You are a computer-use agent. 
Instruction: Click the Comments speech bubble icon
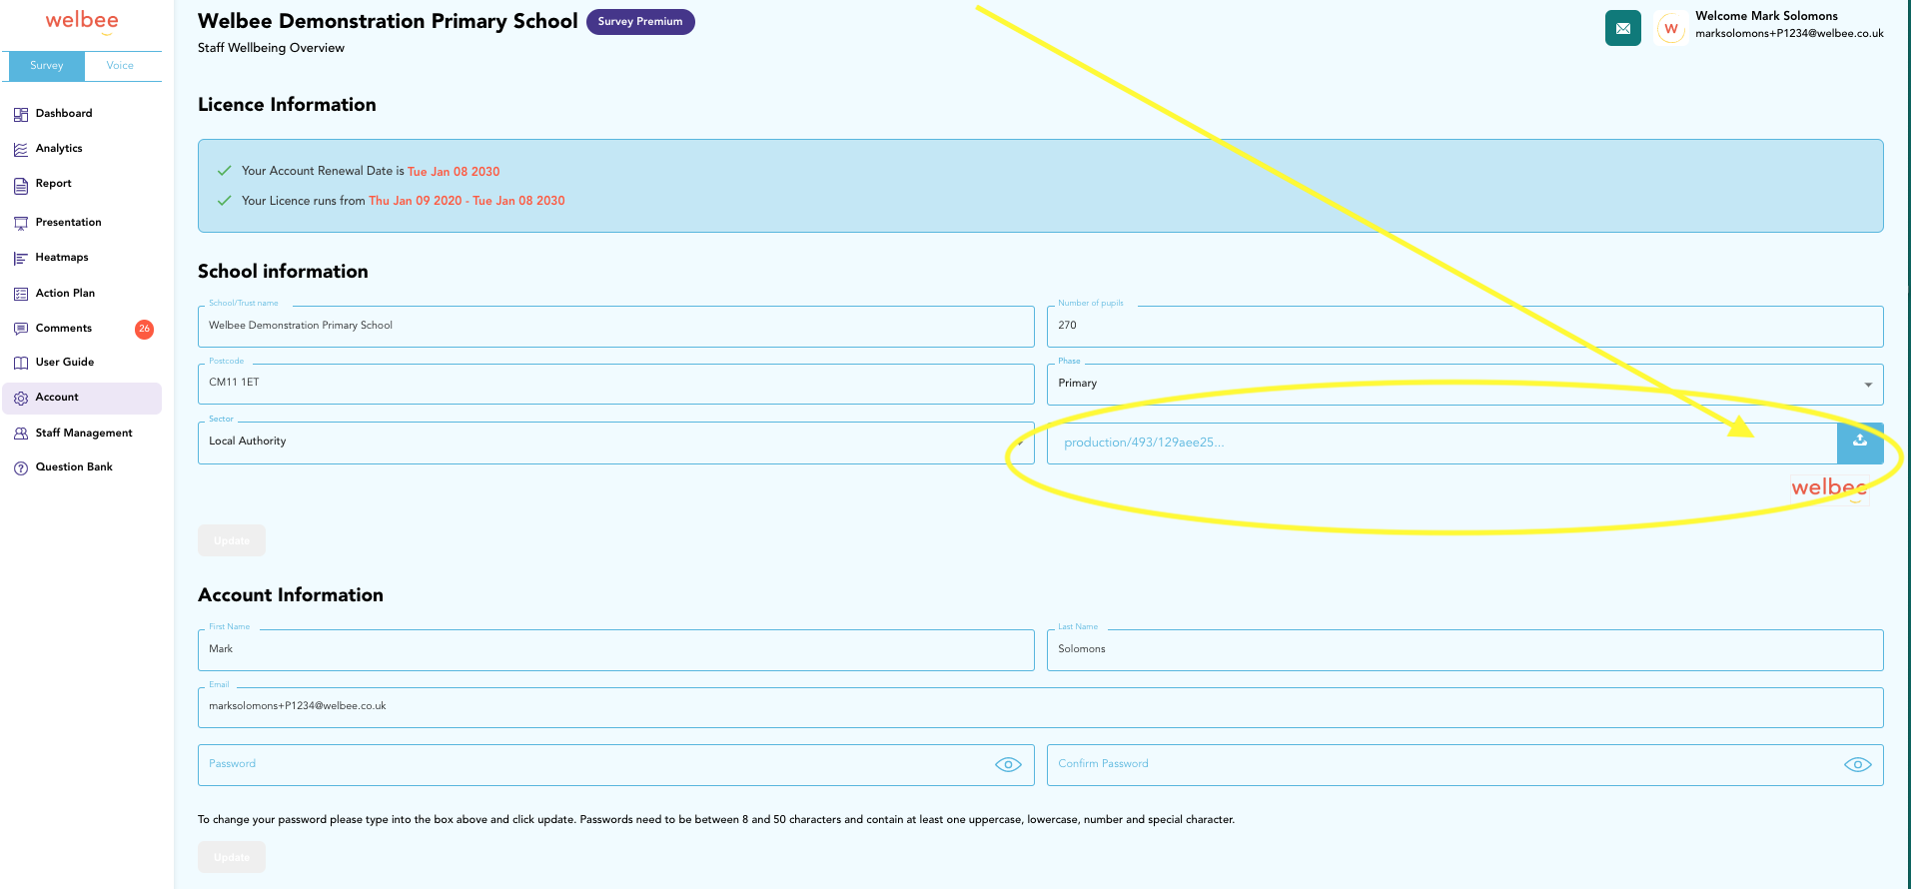21,329
